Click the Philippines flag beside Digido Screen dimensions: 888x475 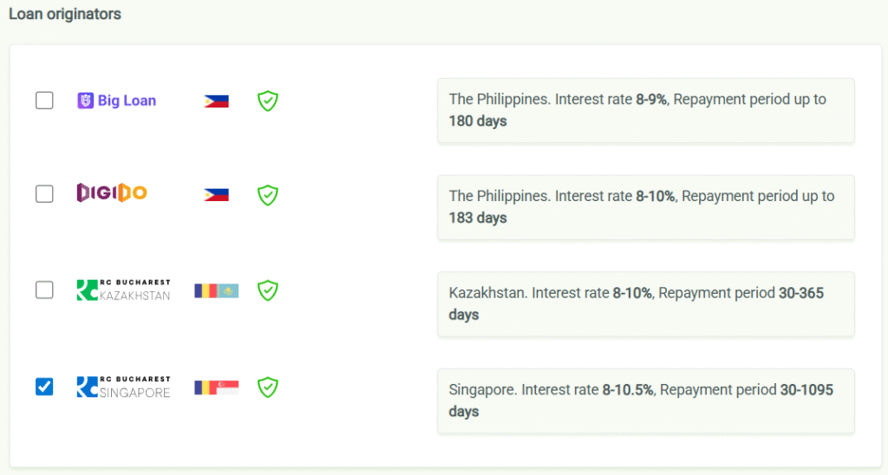[x=216, y=195]
